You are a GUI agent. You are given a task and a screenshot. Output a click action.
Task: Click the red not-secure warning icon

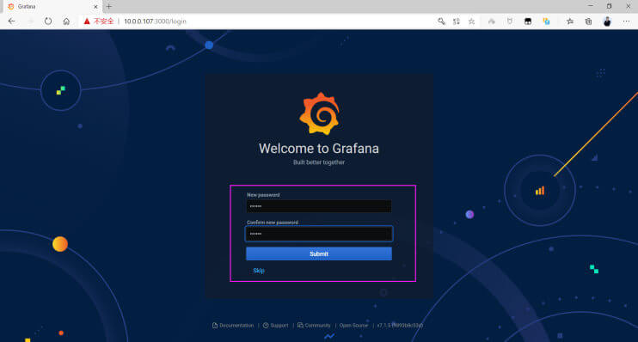pos(87,21)
